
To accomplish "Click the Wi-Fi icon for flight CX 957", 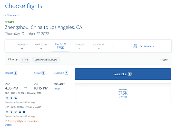I will pyautogui.click(x=7, y=98).
